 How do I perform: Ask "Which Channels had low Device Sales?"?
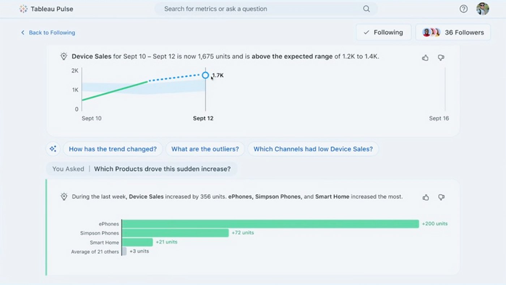click(x=313, y=149)
